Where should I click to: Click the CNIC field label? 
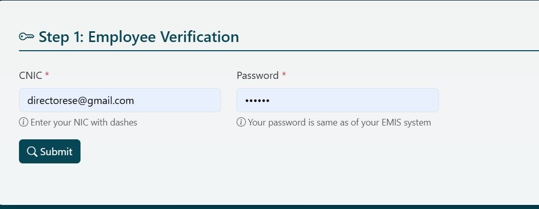pyautogui.click(x=30, y=75)
